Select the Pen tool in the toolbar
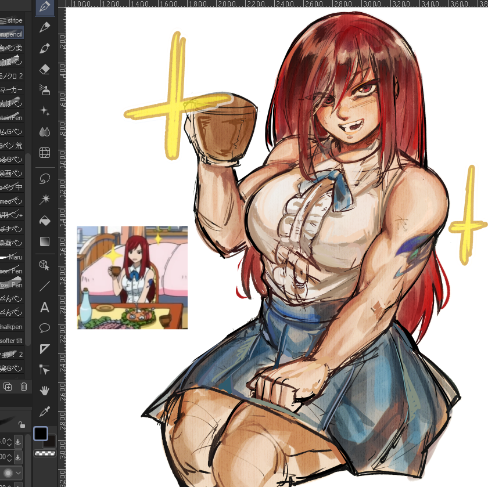The width and height of the screenshot is (488, 487). pyautogui.click(x=45, y=7)
